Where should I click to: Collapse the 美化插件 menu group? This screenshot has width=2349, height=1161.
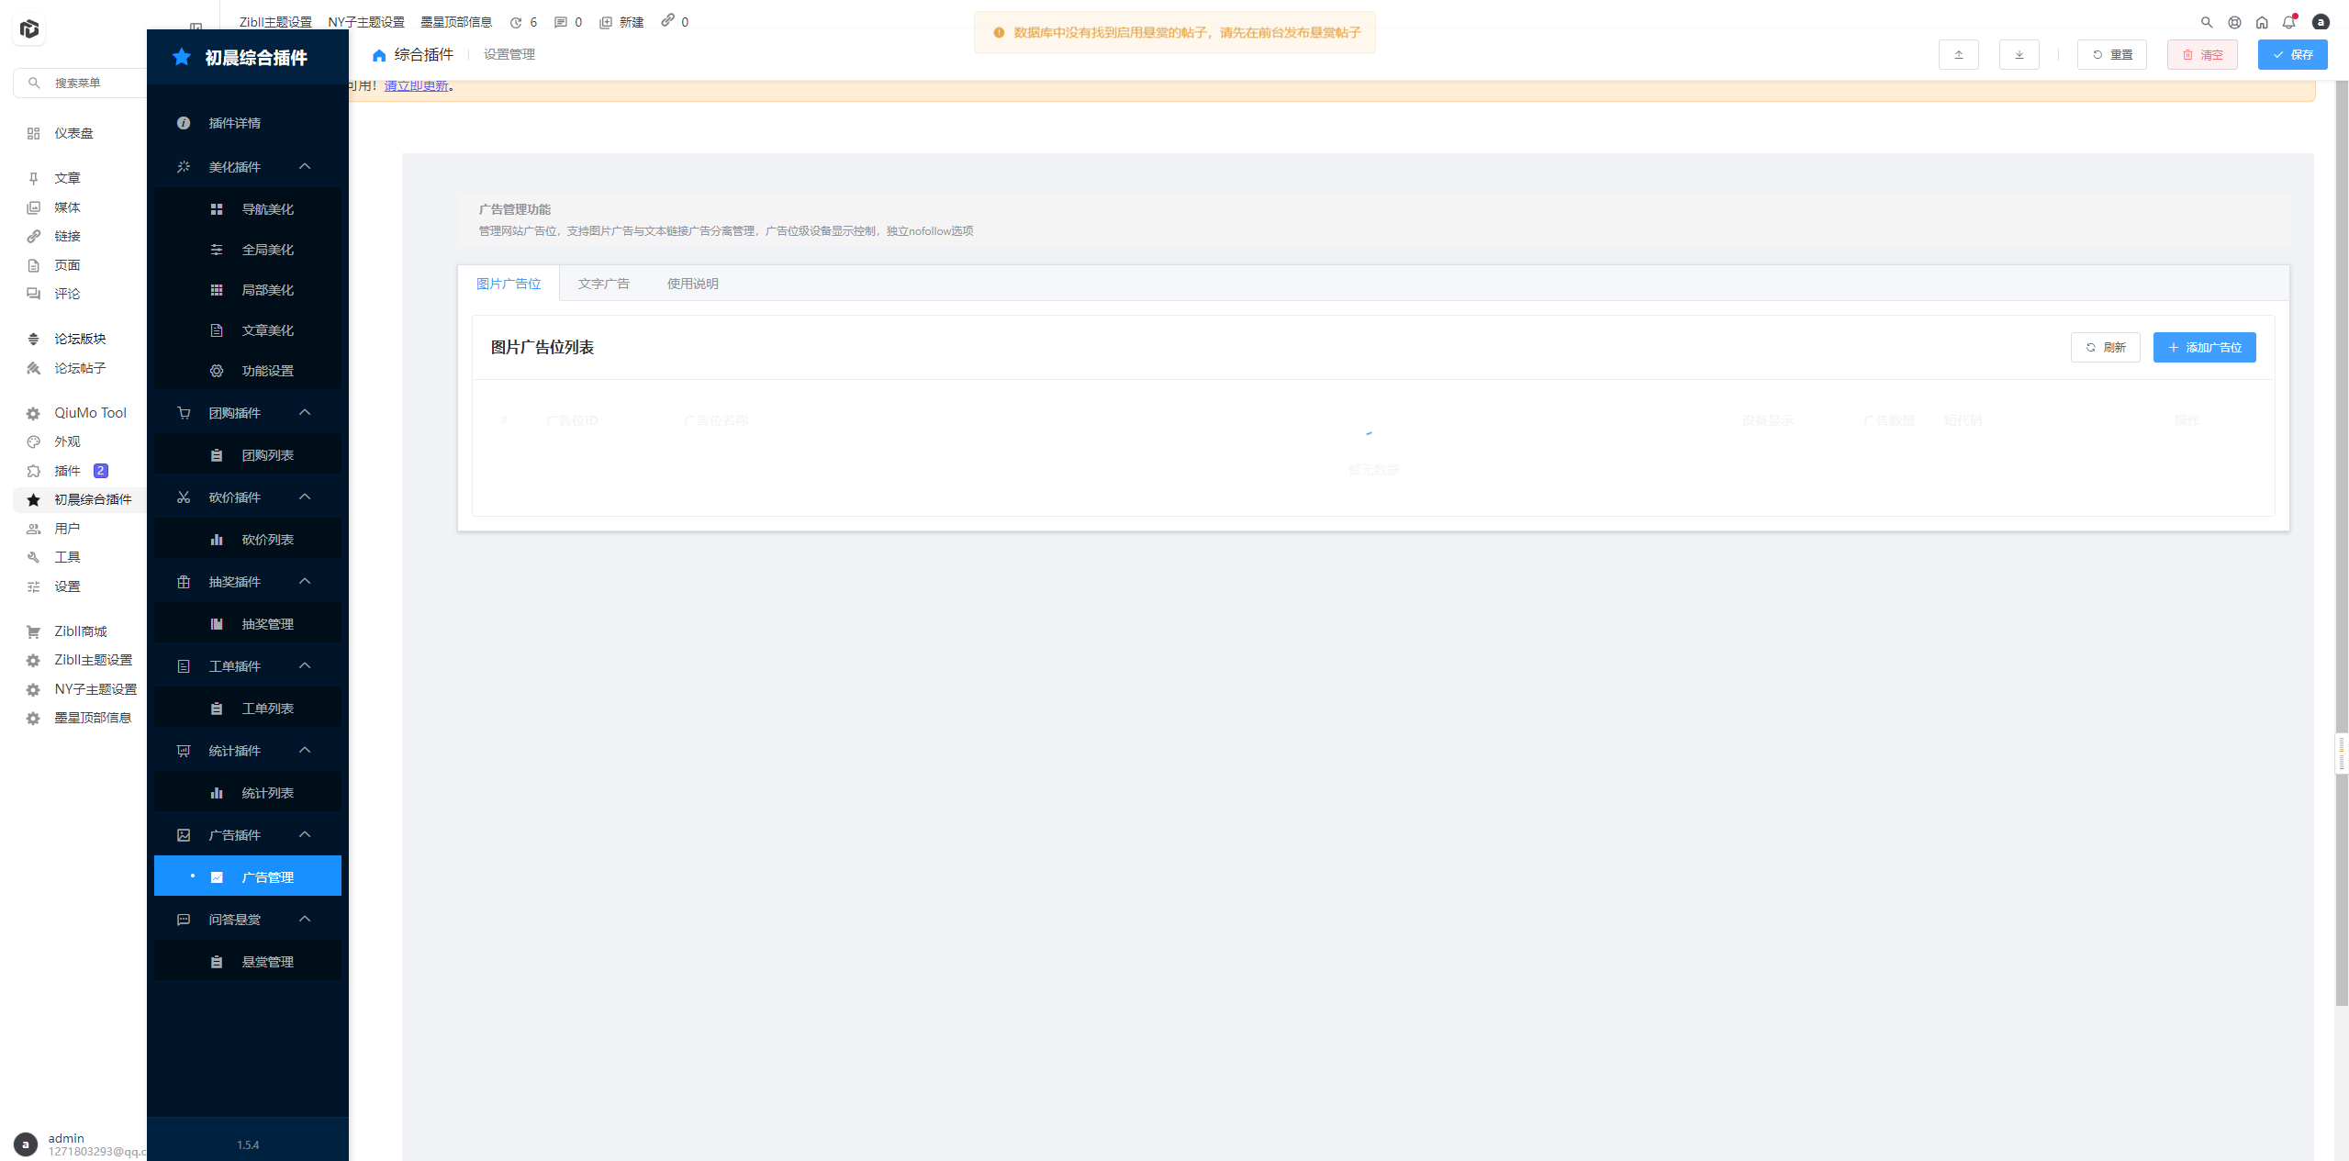(x=305, y=167)
